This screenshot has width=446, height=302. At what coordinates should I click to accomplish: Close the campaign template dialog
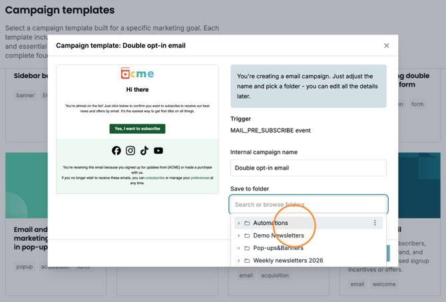[x=386, y=45]
